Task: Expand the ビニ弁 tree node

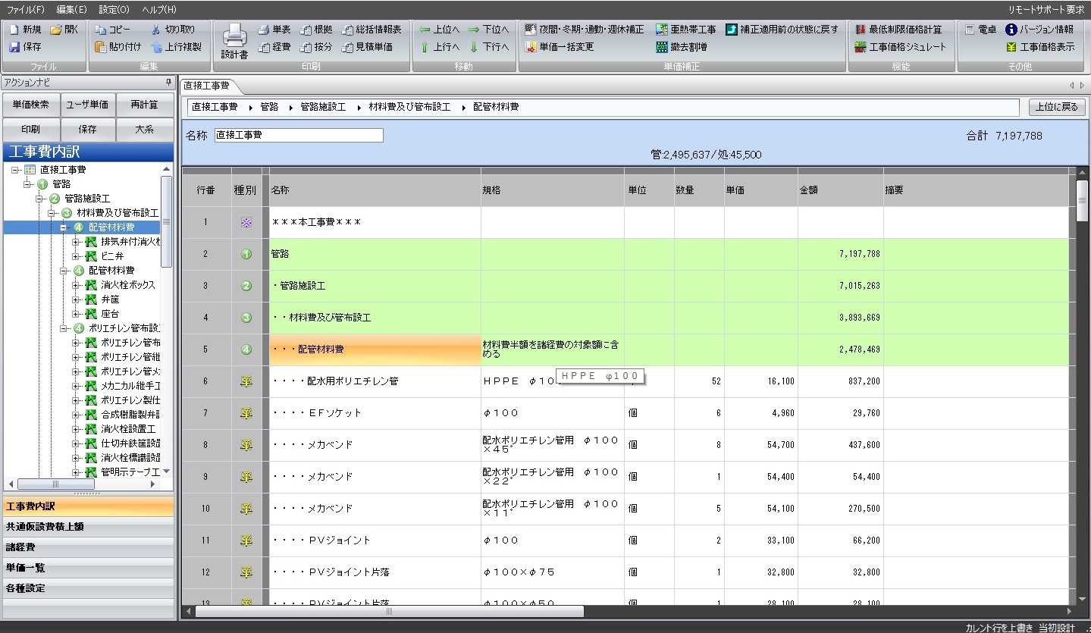Action: (x=77, y=256)
